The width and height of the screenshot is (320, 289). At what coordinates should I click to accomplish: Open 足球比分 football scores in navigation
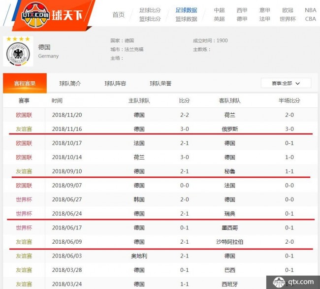(150, 10)
